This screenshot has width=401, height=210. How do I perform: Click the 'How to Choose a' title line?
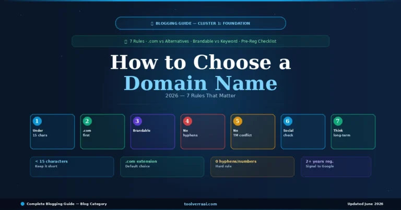[x=200, y=62]
